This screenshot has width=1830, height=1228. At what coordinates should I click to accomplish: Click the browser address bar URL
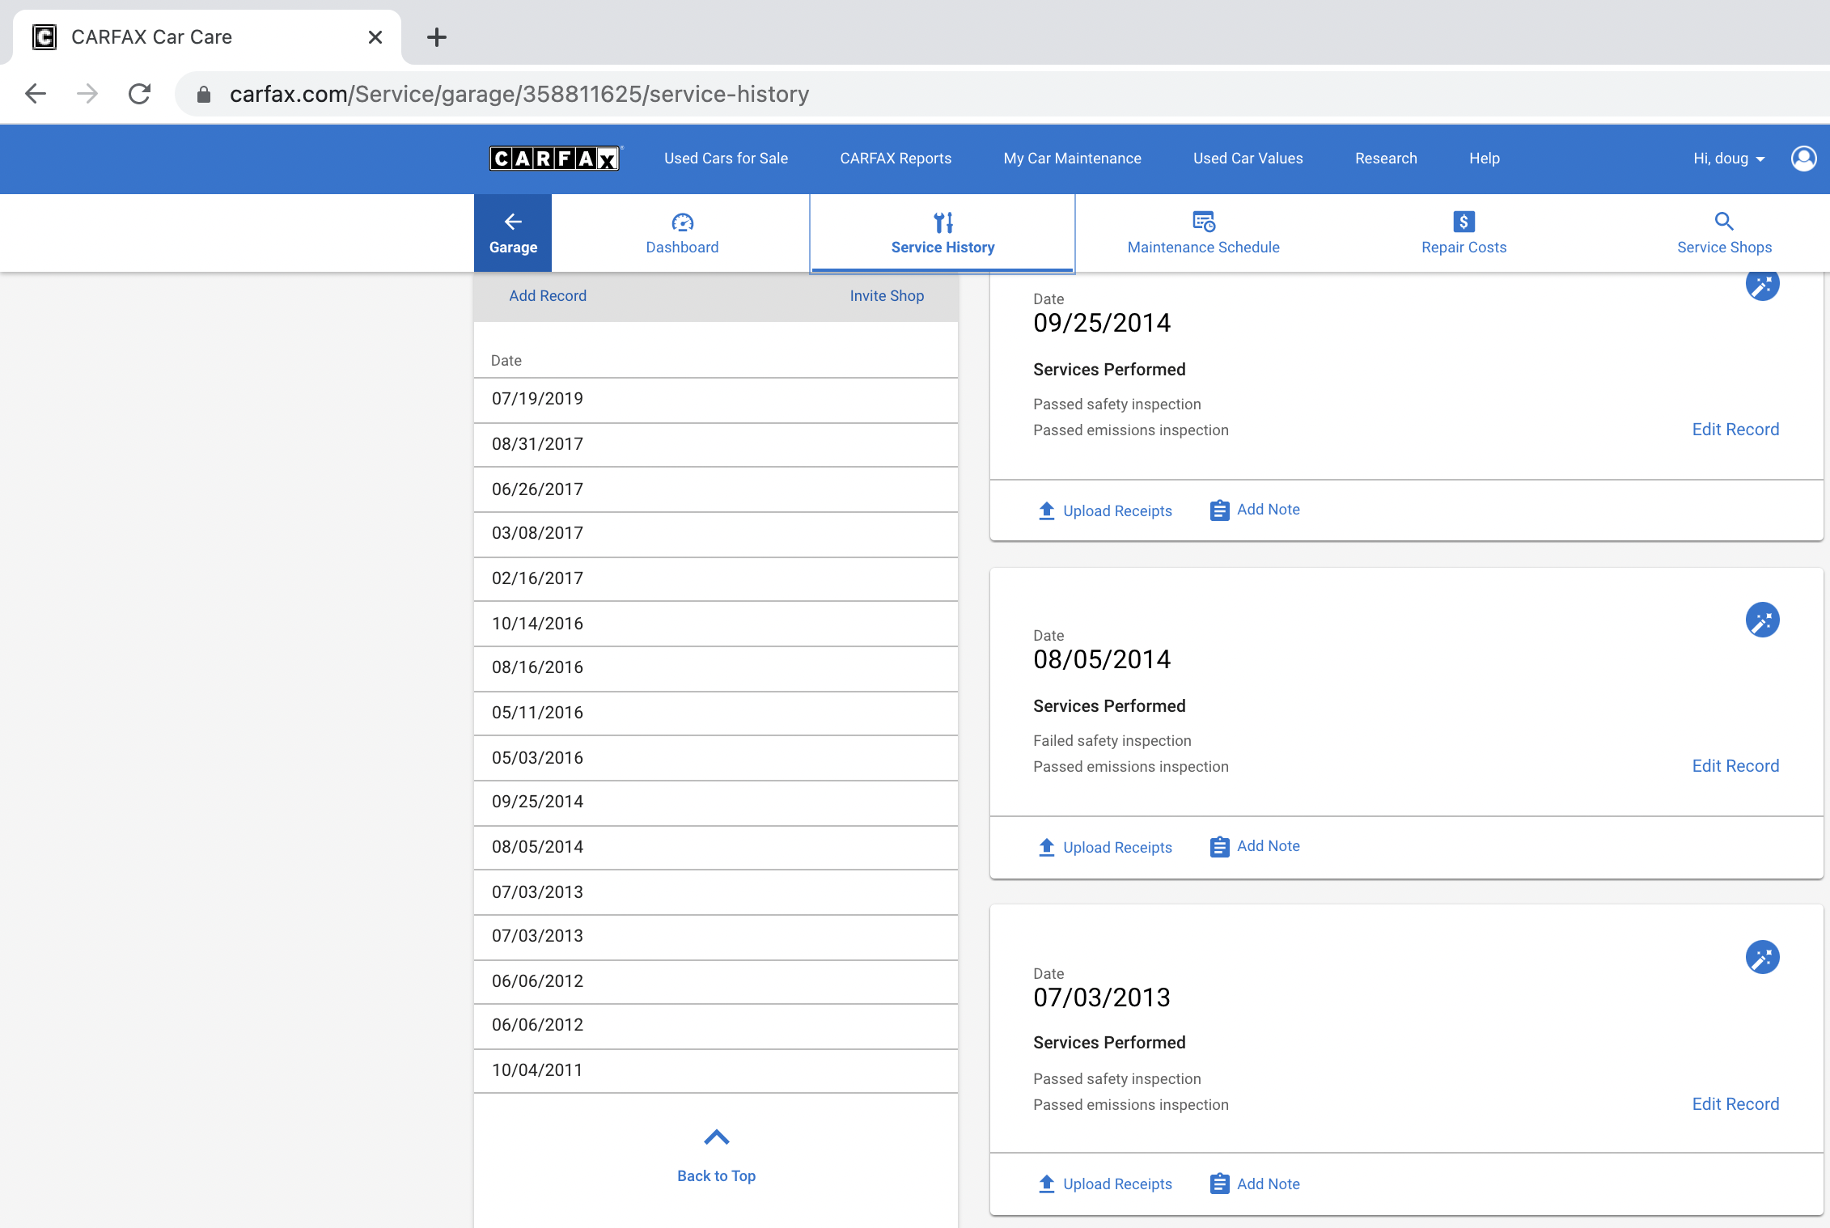pos(519,94)
